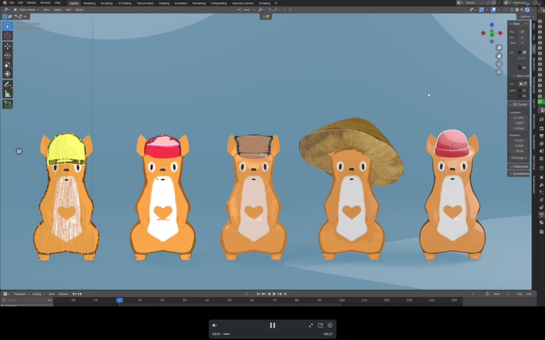Pick the Add Cube tool
The height and width of the screenshot is (340, 545).
pyautogui.click(x=7, y=104)
